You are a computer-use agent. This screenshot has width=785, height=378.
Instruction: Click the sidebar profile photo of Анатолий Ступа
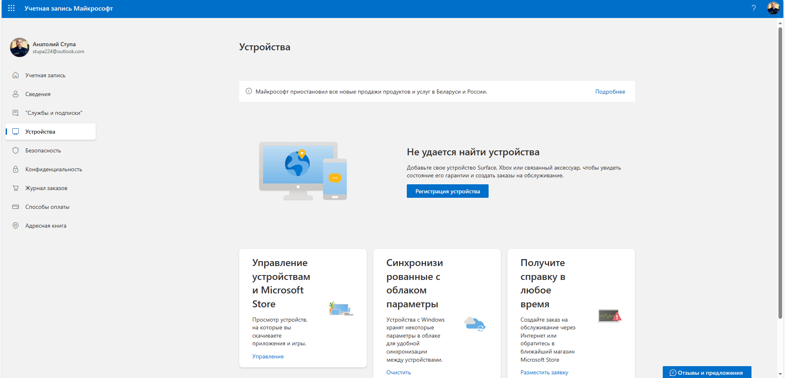click(20, 47)
